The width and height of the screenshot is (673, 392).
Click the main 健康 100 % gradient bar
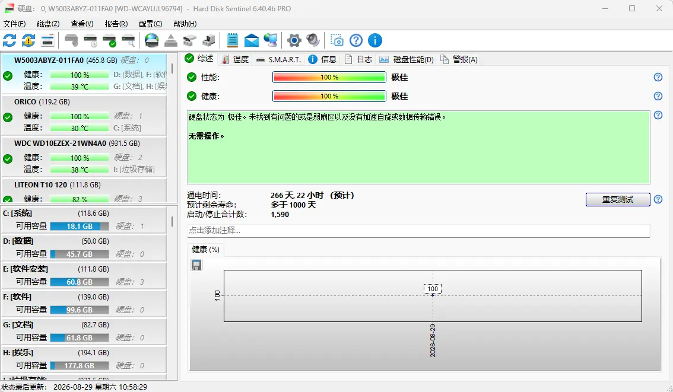[329, 96]
